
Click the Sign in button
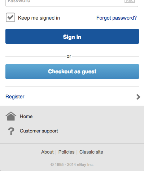pyautogui.click(x=72, y=36)
